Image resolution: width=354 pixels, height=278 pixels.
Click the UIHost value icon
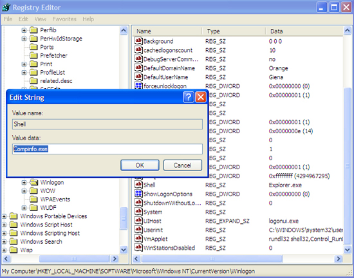click(138, 221)
